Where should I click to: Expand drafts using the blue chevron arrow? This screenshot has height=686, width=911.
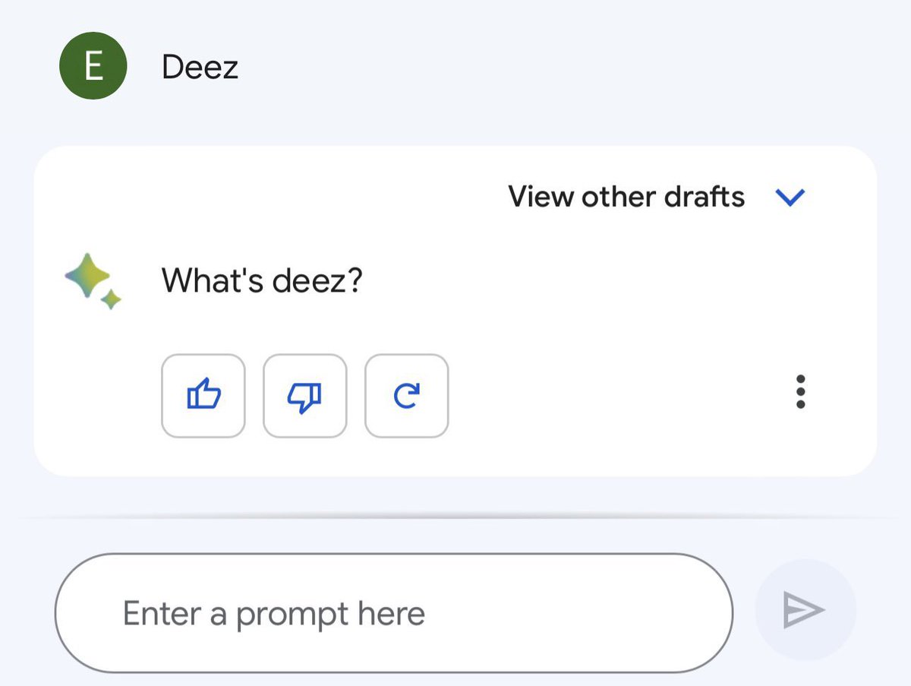[790, 198]
